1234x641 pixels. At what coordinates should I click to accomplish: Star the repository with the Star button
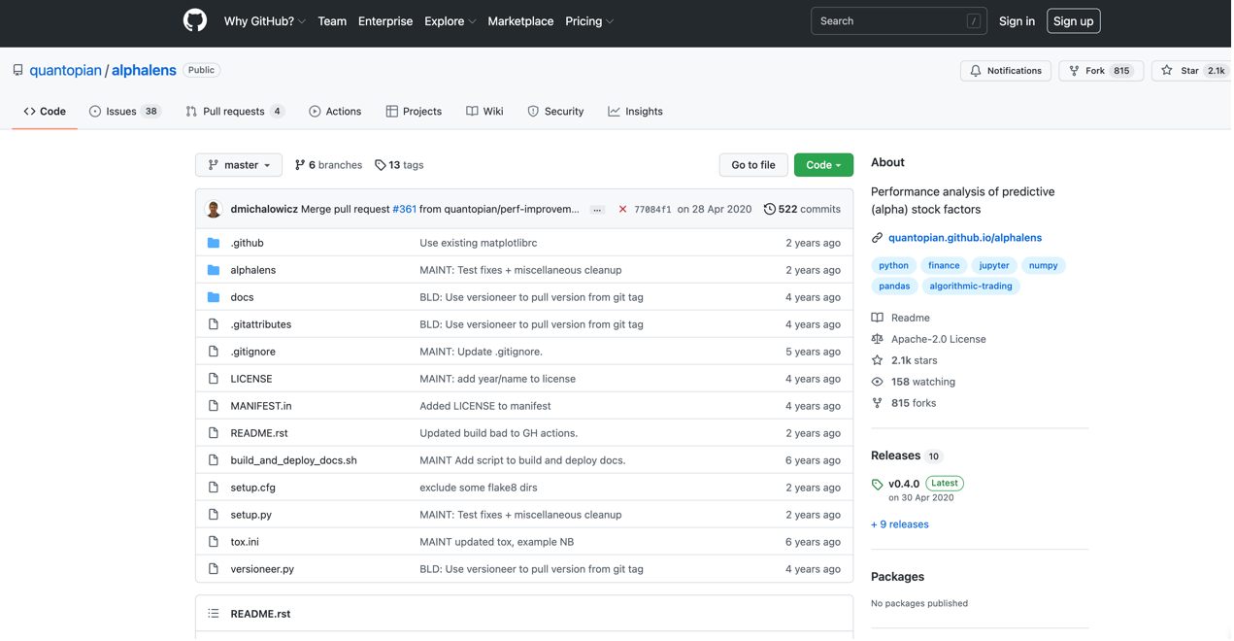(1191, 71)
